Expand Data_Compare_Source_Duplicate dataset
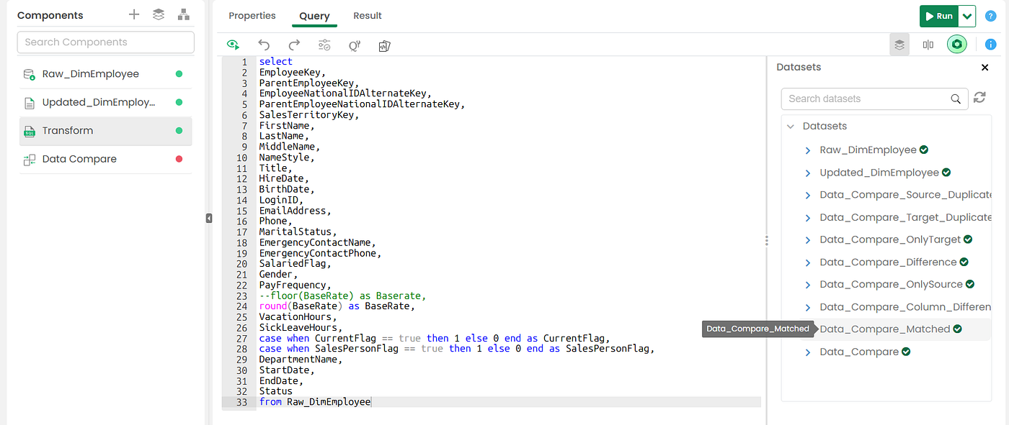This screenshot has width=1009, height=425. [808, 195]
